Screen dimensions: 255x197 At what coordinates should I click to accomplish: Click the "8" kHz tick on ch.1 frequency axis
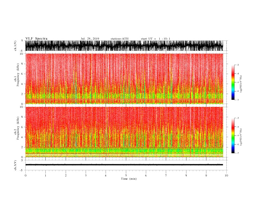tap(23, 64)
